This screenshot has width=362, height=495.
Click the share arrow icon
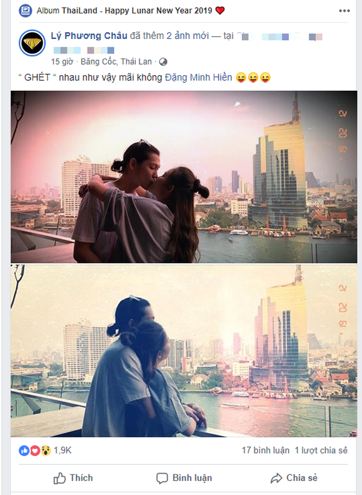(x=276, y=478)
